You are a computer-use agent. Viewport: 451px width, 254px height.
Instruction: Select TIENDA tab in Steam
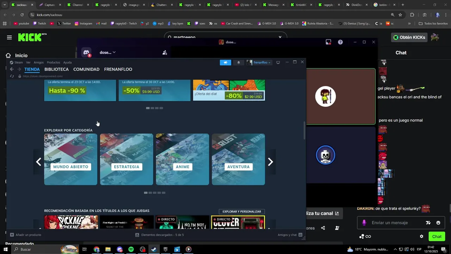tap(32, 69)
